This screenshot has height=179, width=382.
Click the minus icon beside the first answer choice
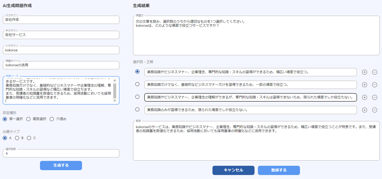375,72
